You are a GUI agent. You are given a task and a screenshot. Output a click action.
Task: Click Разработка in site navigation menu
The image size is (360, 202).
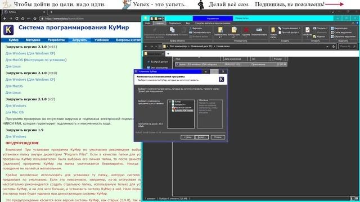tap(56, 40)
